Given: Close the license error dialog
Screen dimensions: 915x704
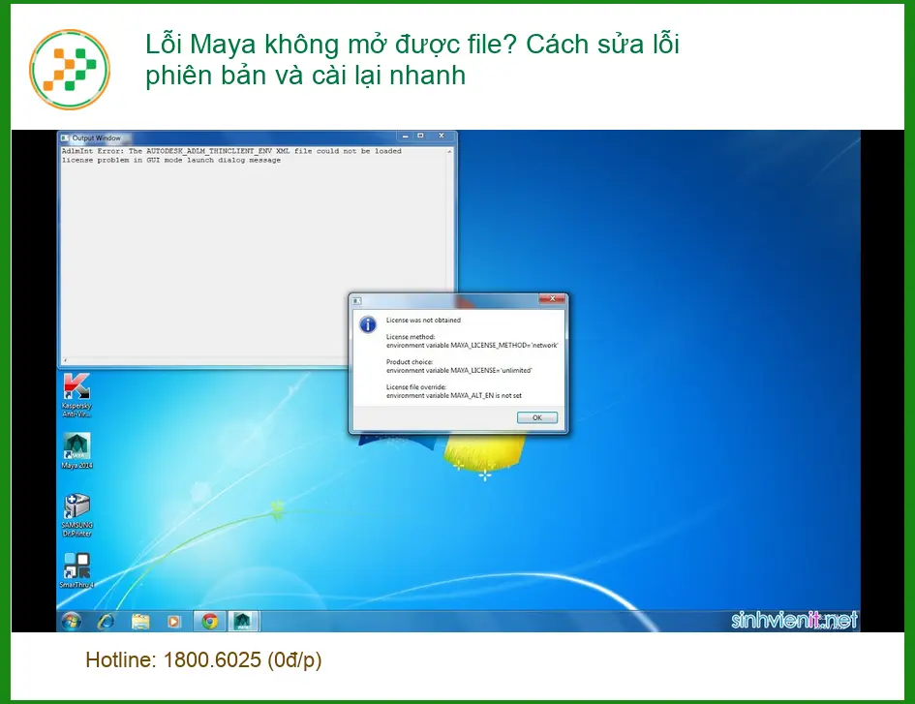Looking at the screenshot, I should click(x=552, y=299).
